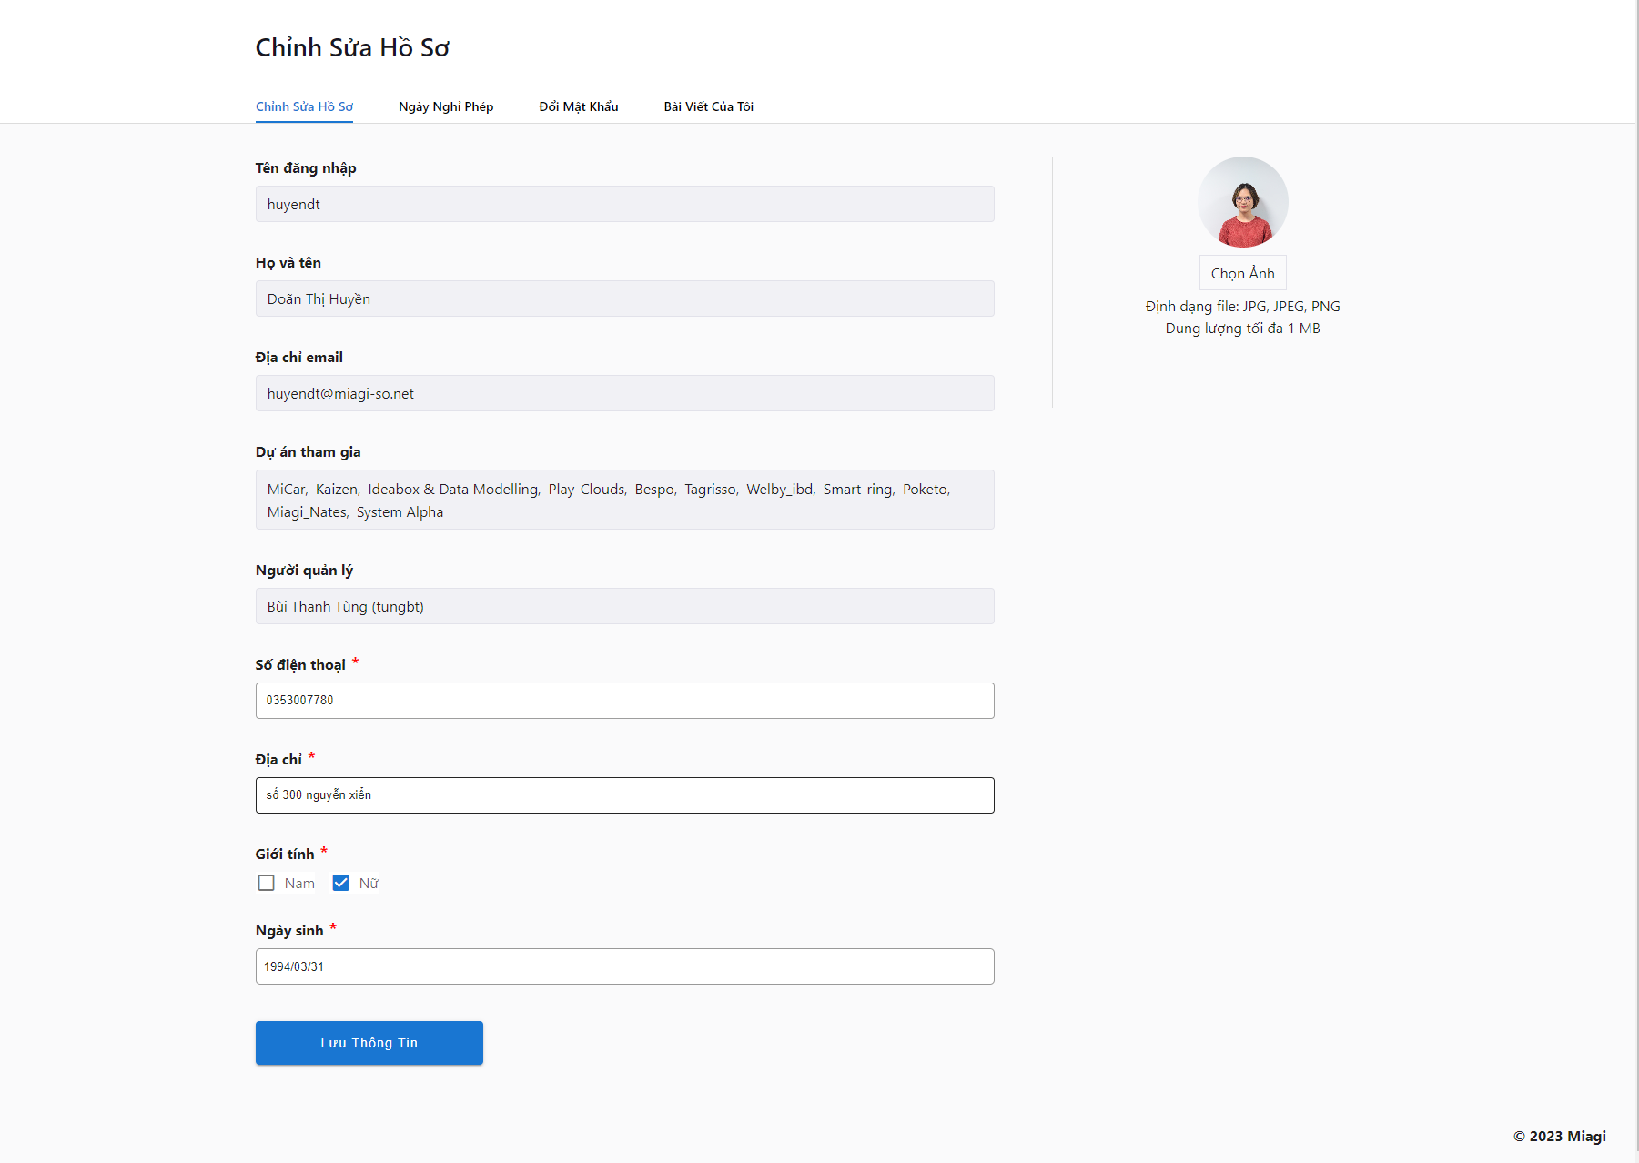Open the Đổi Mật Khẩu tab
The height and width of the screenshot is (1163, 1639).
(x=578, y=106)
